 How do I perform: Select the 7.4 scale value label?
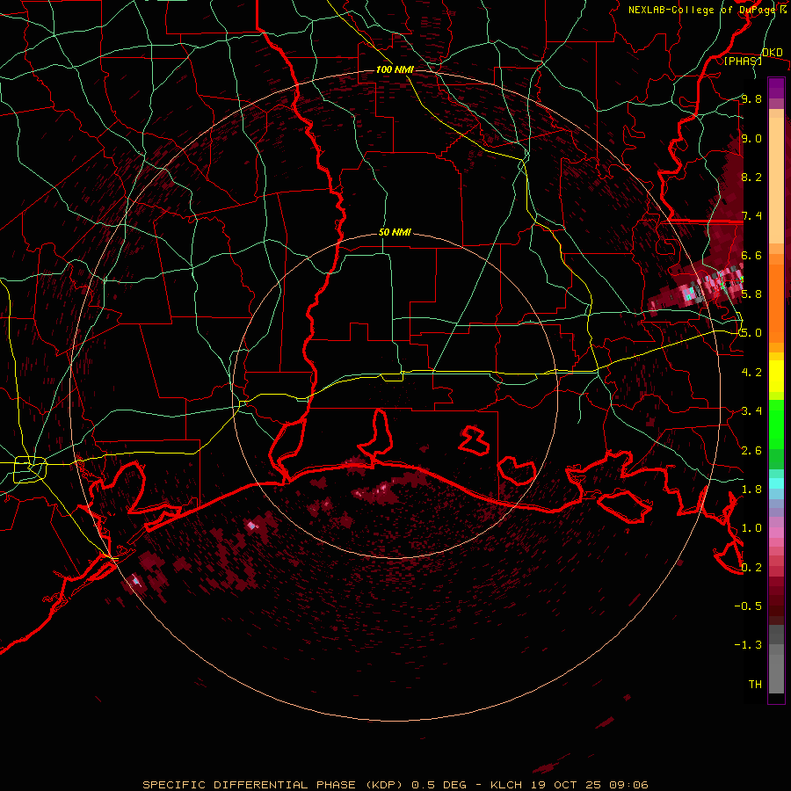(x=751, y=216)
